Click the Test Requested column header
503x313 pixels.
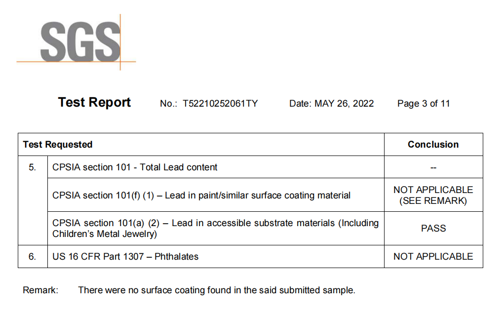pyautogui.click(x=58, y=145)
